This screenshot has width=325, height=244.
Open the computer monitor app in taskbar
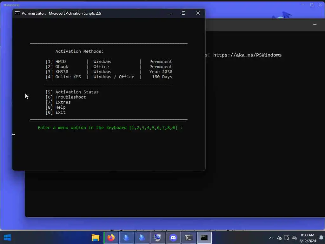coord(157,238)
